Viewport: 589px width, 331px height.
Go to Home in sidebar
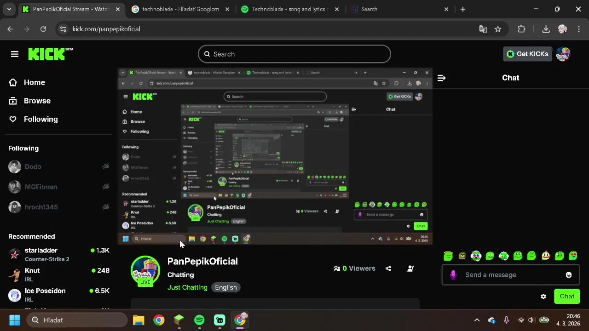point(28,82)
